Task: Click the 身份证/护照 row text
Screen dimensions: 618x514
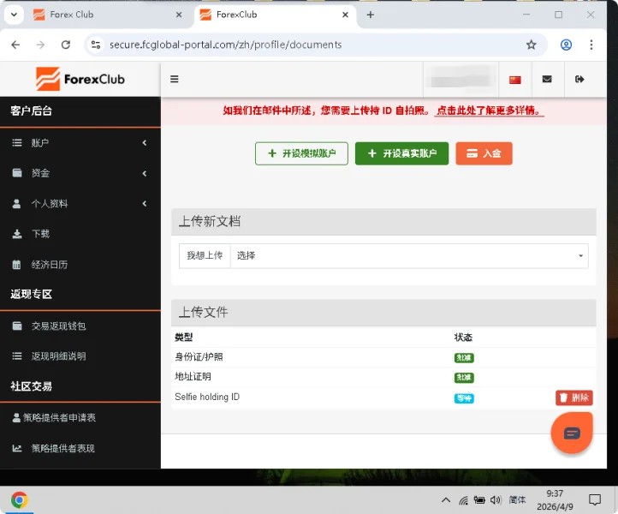Action: pos(199,357)
